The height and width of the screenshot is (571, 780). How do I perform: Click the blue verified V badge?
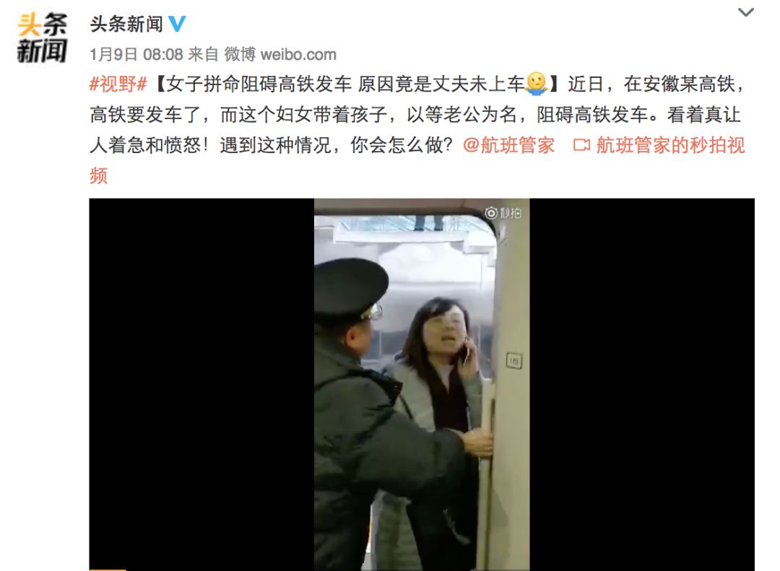point(177,24)
